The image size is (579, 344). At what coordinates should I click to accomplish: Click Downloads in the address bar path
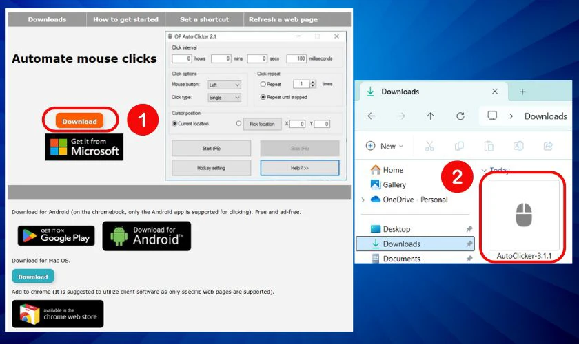click(545, 116)
